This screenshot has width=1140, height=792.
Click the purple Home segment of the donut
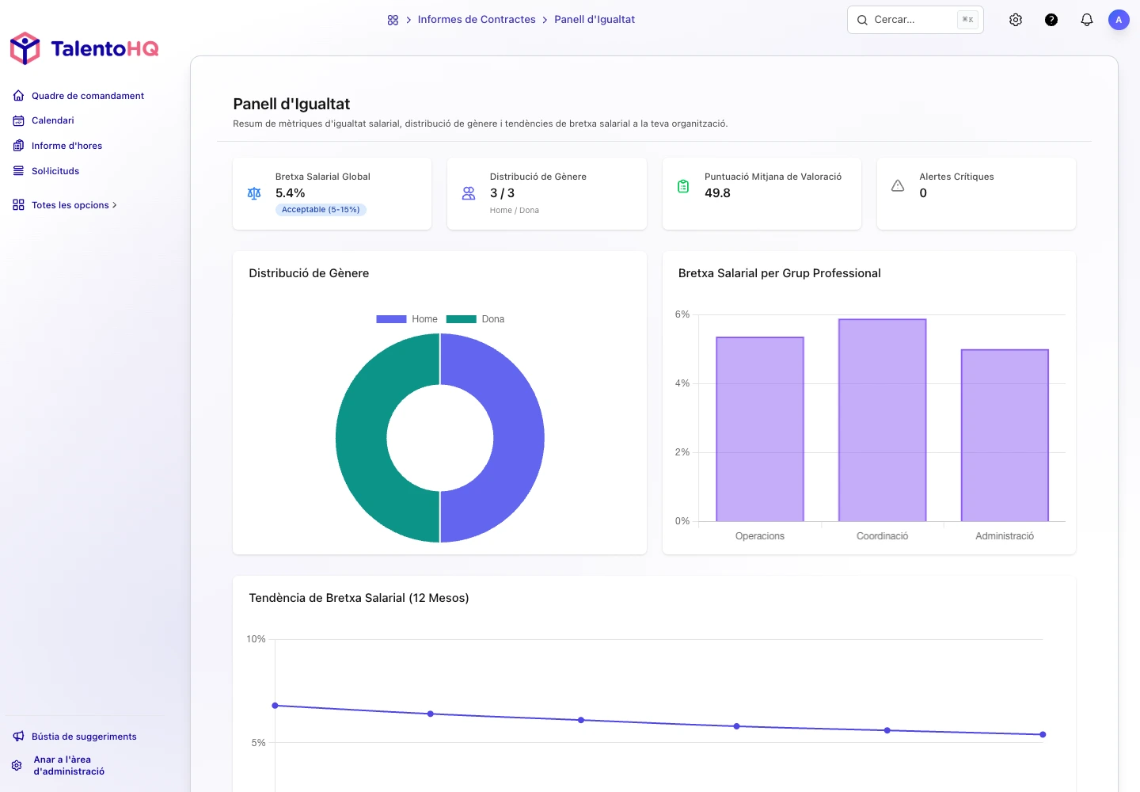coord(519,438)
